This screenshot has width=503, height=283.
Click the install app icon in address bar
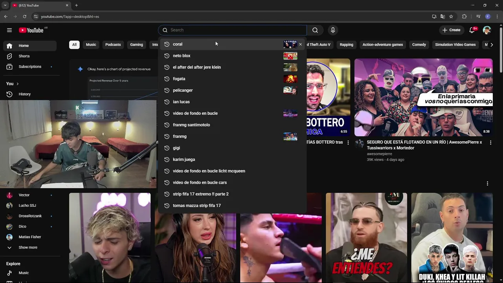click(434, 17)
